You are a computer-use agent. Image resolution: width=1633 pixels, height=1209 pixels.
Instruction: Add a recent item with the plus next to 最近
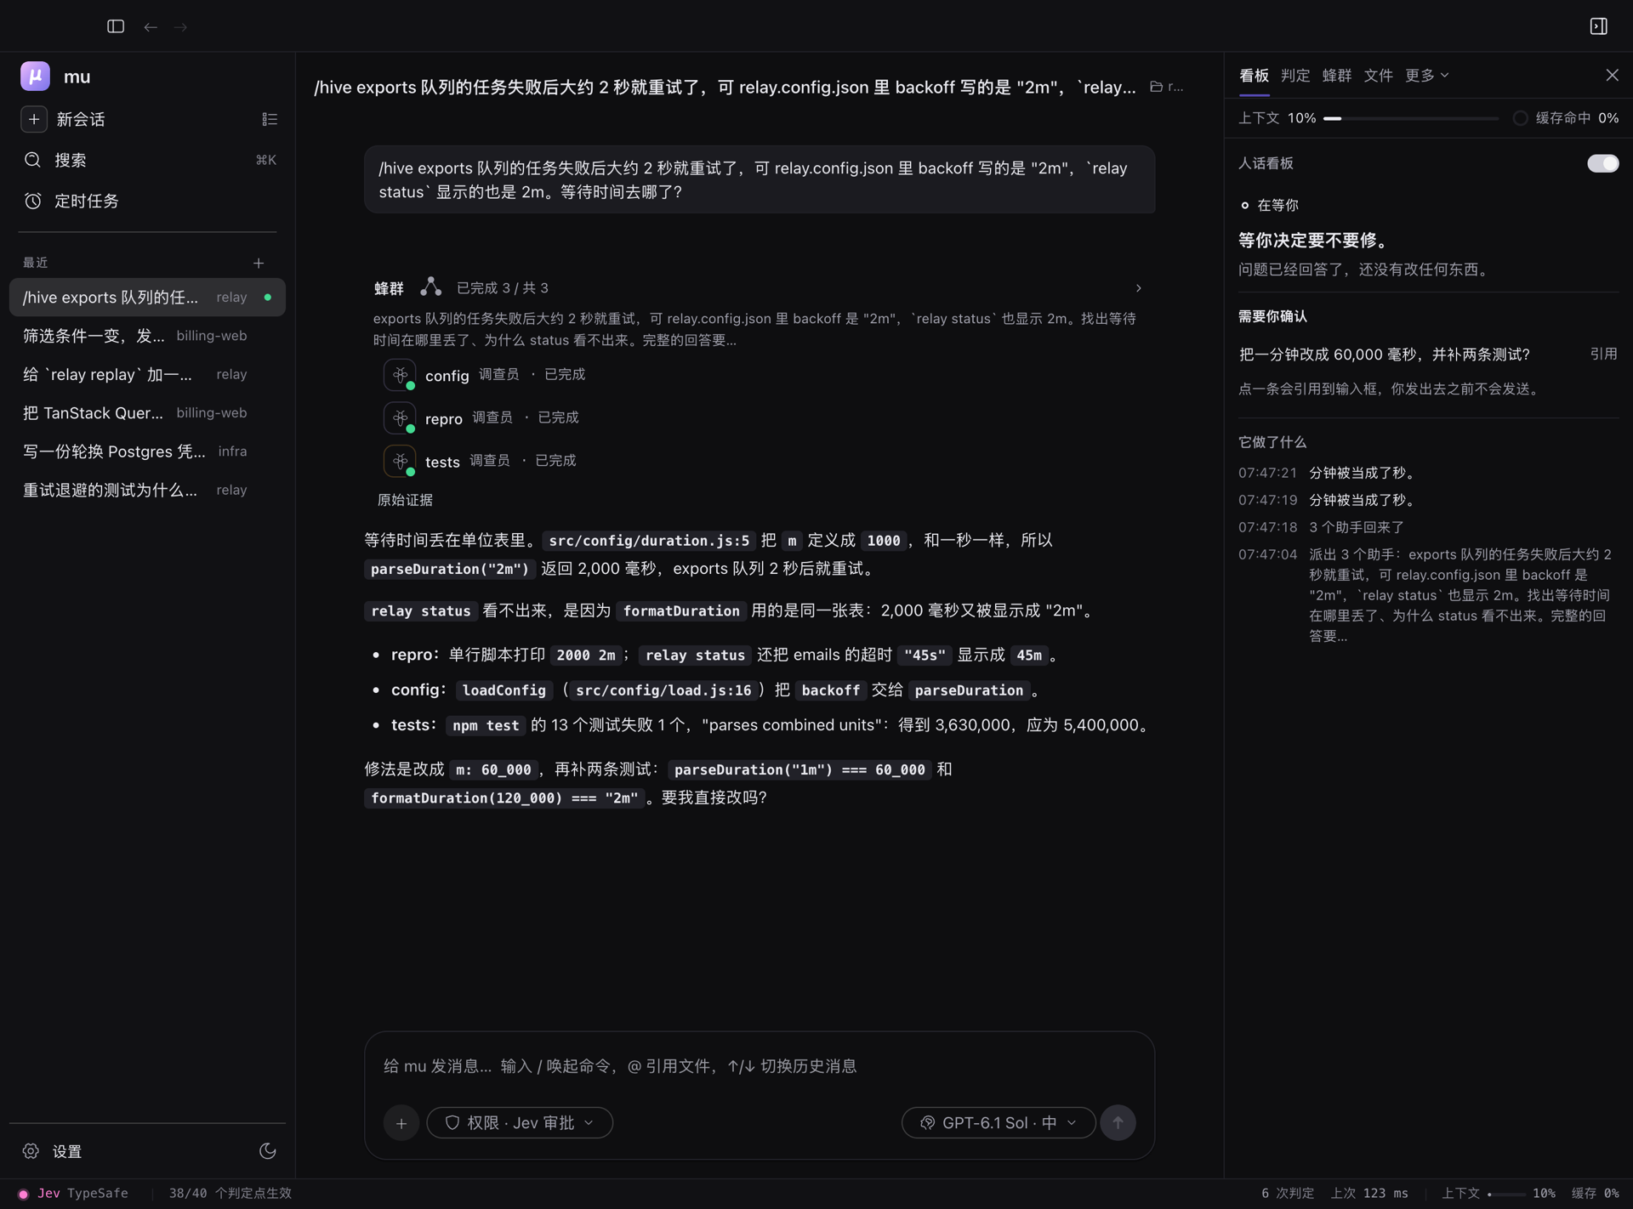[x=259, y=263]
